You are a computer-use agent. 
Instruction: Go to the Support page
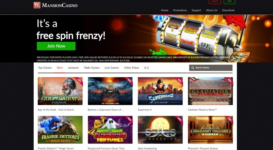click(196, 10)
